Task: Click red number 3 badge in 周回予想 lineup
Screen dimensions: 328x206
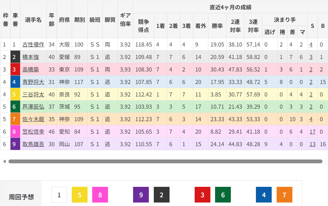Action: [x=203, y=195]
